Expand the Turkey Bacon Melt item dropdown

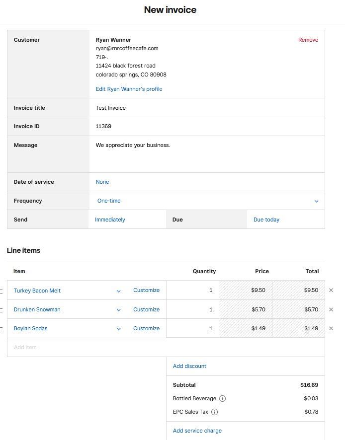click(118, 291)
